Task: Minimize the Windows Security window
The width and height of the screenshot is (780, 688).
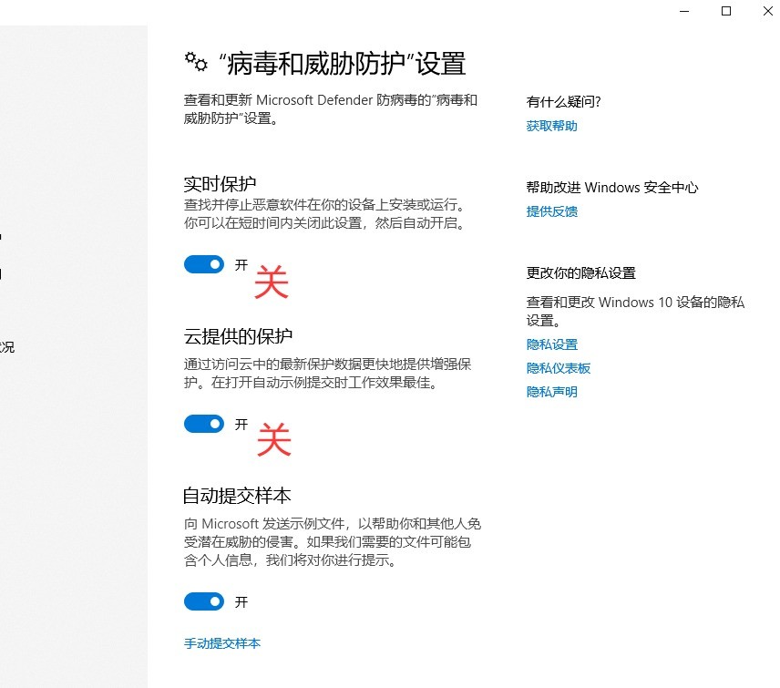Action: 683,11
